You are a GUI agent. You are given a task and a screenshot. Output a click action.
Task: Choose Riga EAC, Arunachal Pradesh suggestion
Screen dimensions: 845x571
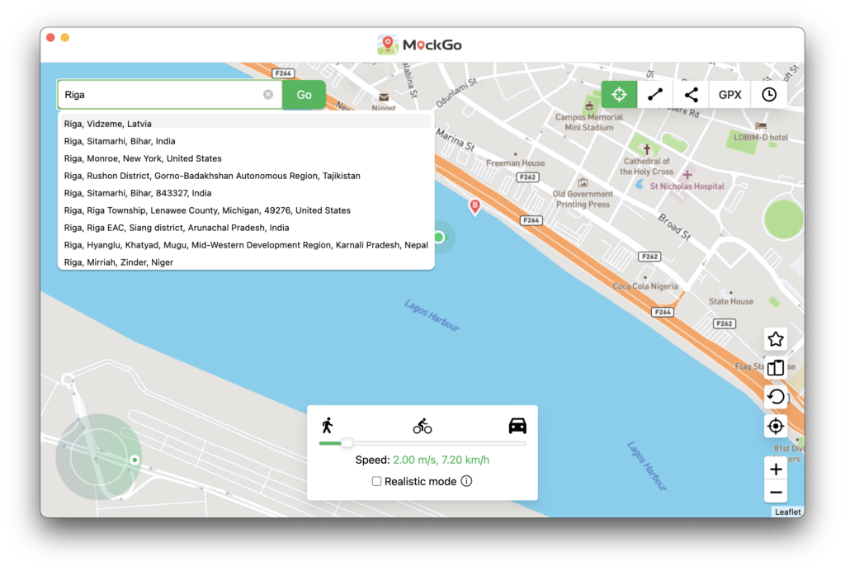[246, 227]
